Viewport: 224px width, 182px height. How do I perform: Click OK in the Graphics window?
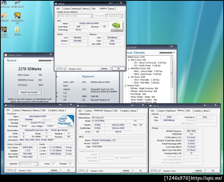118,68
